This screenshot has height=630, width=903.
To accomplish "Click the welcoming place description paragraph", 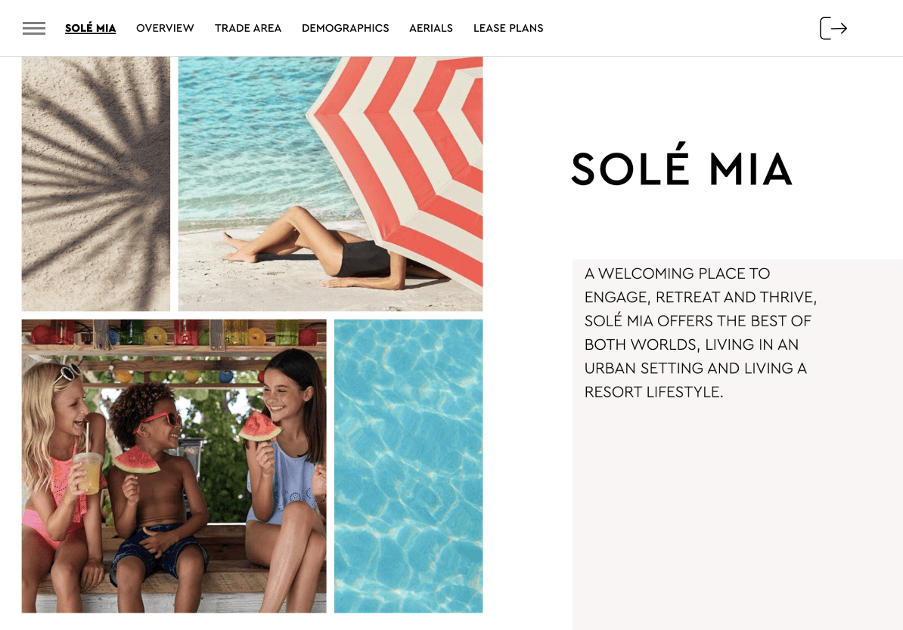I will 700,332.
